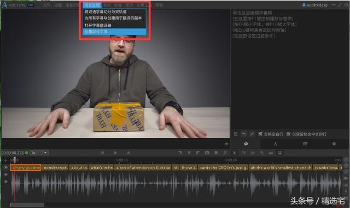This screenshot has height=208, width=350.
Task: Select the scissors cut tool
Action: click(x=253, y=153)
